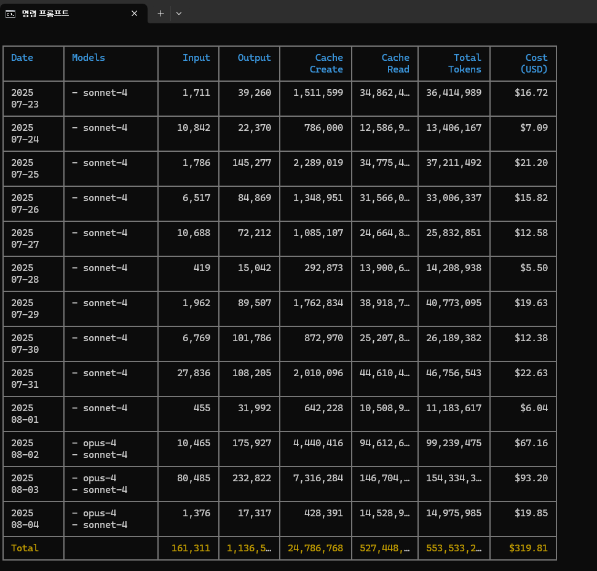Click the Total Tokens column header

pyautogui.click(x=464, y=63)
